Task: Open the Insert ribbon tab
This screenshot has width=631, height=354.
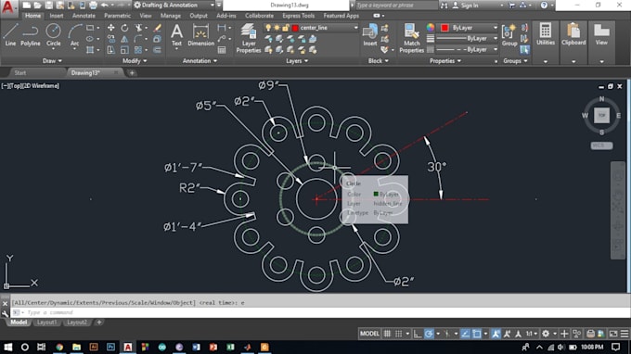Action: [57, 16]
